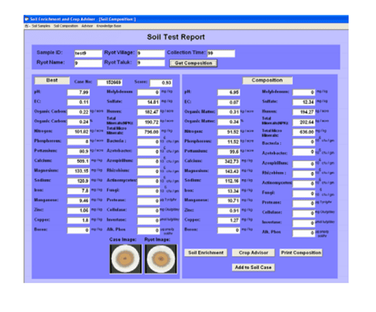Click Add to Soil Case button

pyautogui.click(x=253, y=267)
